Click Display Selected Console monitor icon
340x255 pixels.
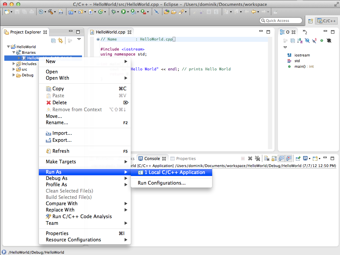pos(305,158)
